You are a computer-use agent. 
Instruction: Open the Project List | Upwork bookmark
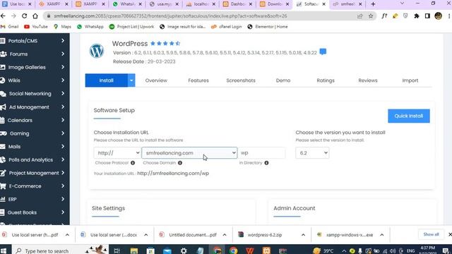click(132, 27)
